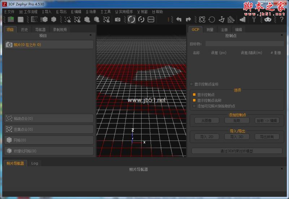Activate the highlighted orbit navigation icon
The height and width of the screenshot is (199, 289).
pos(131,19)
